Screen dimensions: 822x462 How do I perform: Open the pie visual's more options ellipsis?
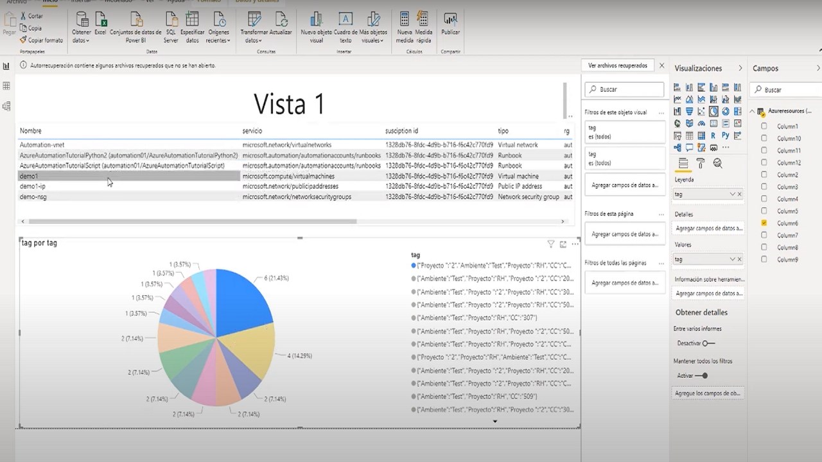point(575,244)
